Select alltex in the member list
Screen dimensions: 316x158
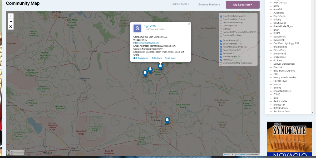click(x=276, y=6)
